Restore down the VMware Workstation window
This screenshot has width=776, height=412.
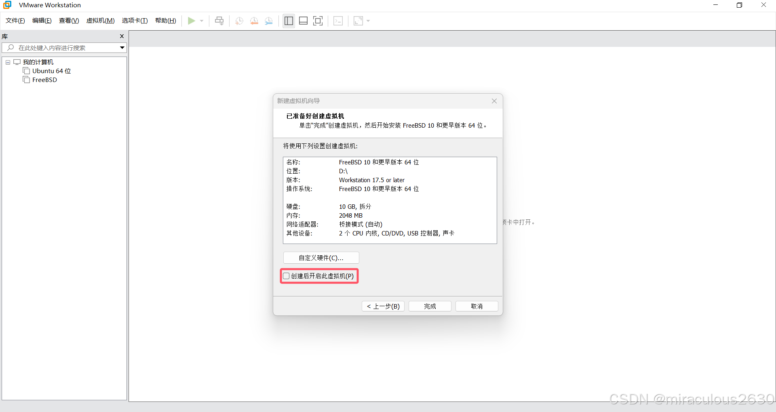click(739, 5)
